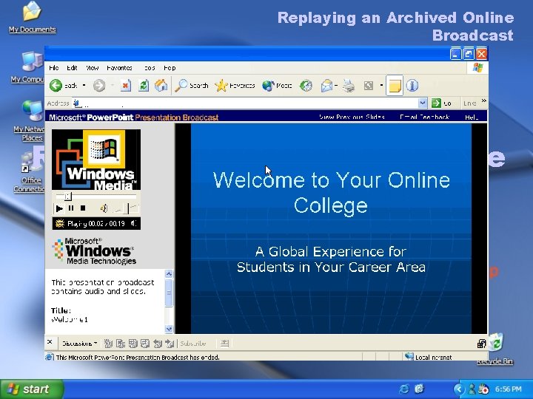Open the File menu

click(x=53, y=68)
